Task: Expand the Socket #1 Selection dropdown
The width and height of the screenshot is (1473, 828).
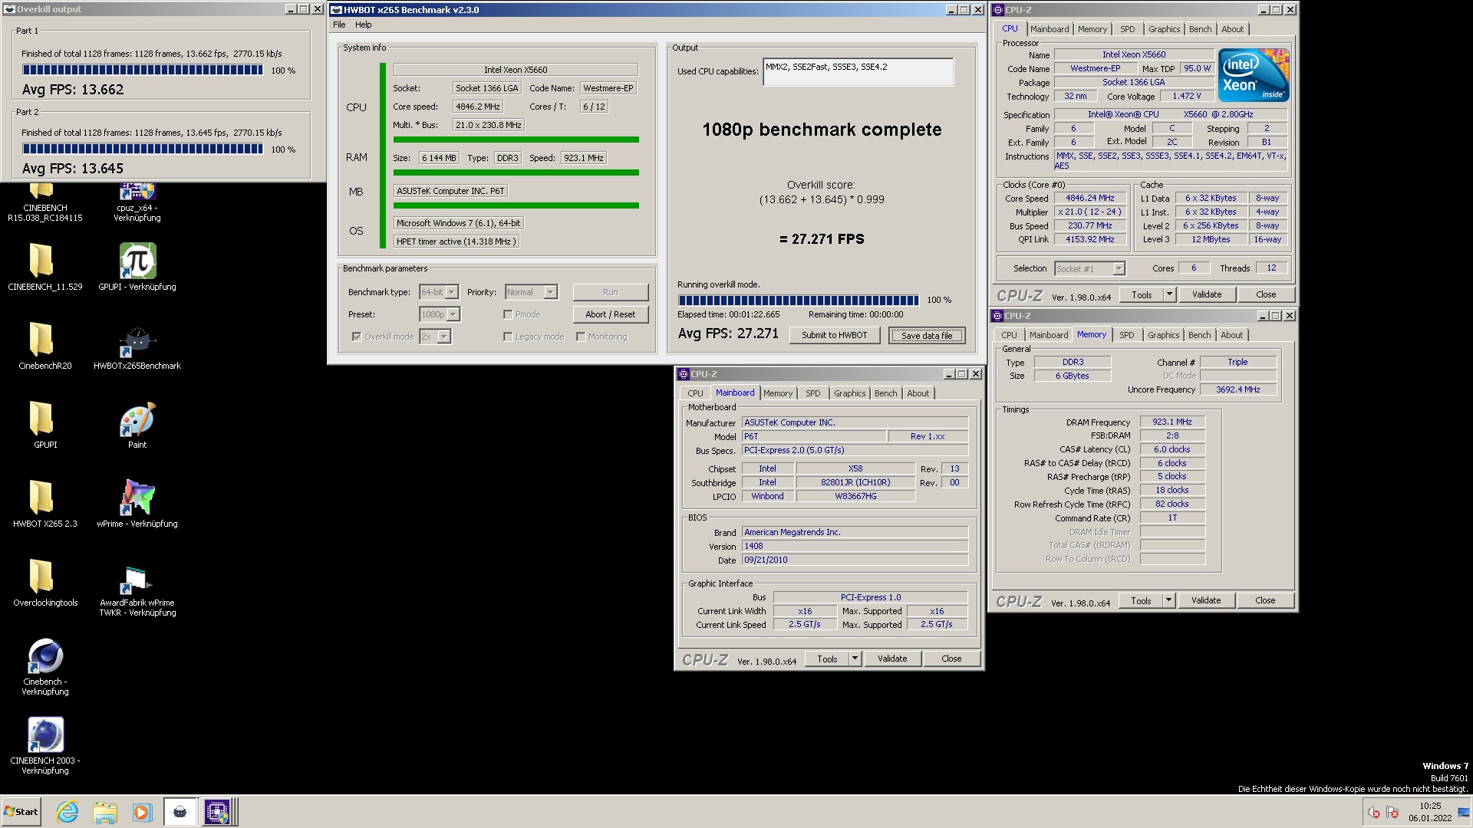Action: tap(1119, 269)
